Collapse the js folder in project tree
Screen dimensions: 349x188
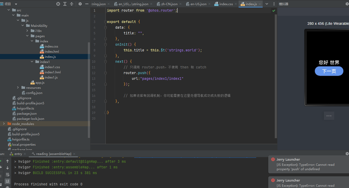click(18, 20)
